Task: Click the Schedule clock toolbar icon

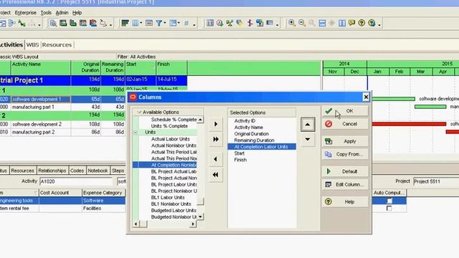Action: (x=220, y=23)
